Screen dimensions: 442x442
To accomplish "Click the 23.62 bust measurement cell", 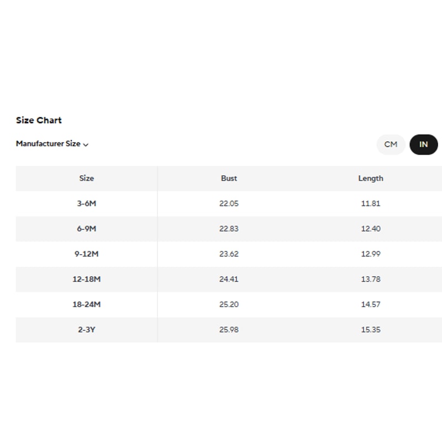I will click(x=229, y=254).
